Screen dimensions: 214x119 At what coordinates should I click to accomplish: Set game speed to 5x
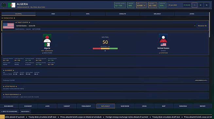click(x=207, y=5)
